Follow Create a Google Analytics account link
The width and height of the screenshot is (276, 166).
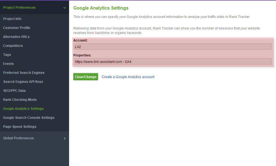tap(128, 77)
